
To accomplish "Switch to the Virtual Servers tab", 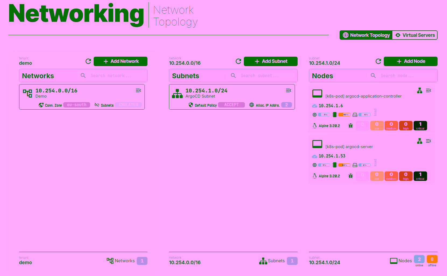I will coord(415,35).
